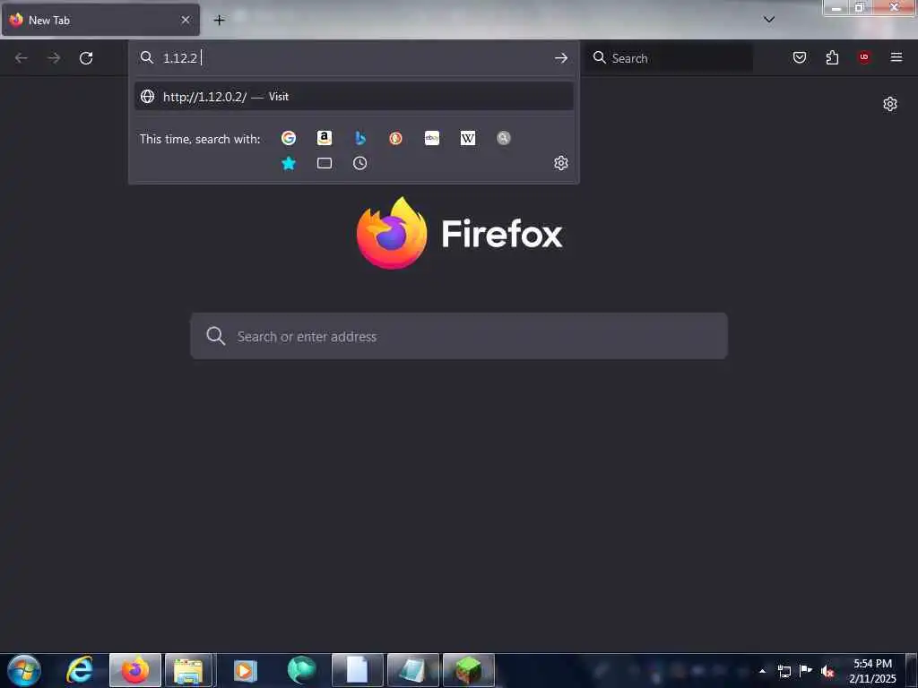Open the network tray icon
This screenshot has height=688, width=918.
[x=784, y=671]
